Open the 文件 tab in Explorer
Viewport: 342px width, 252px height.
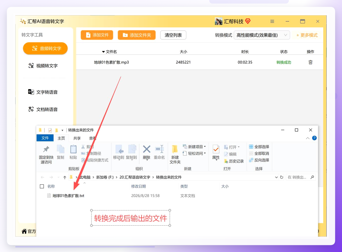[x=45, y=138]
